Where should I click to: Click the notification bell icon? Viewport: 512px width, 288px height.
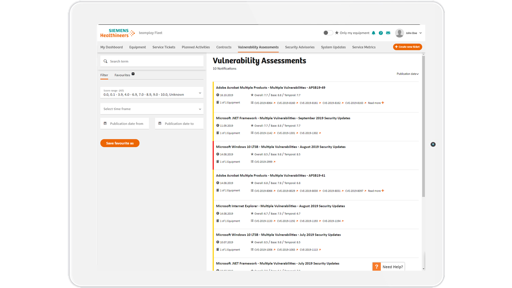(x=373, y=33)
